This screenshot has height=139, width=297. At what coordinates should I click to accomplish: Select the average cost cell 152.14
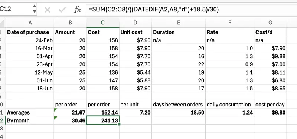(x=103, y=113)
